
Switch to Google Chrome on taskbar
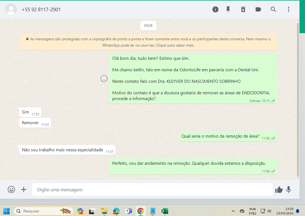point(140,211)
